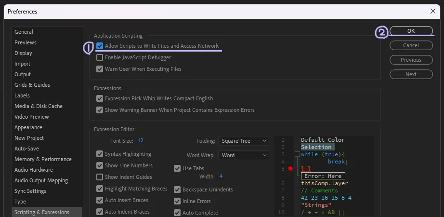Click the red error arrow in code preview

290,168
